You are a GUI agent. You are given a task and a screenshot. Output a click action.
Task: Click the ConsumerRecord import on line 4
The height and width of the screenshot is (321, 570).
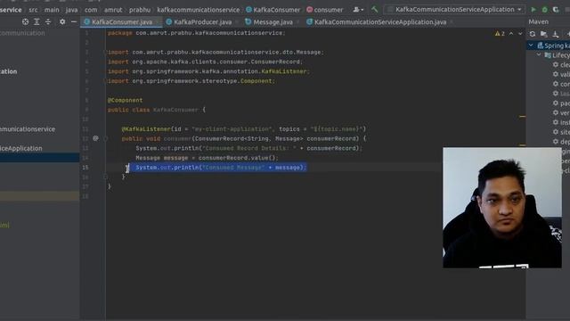(205, 62)
